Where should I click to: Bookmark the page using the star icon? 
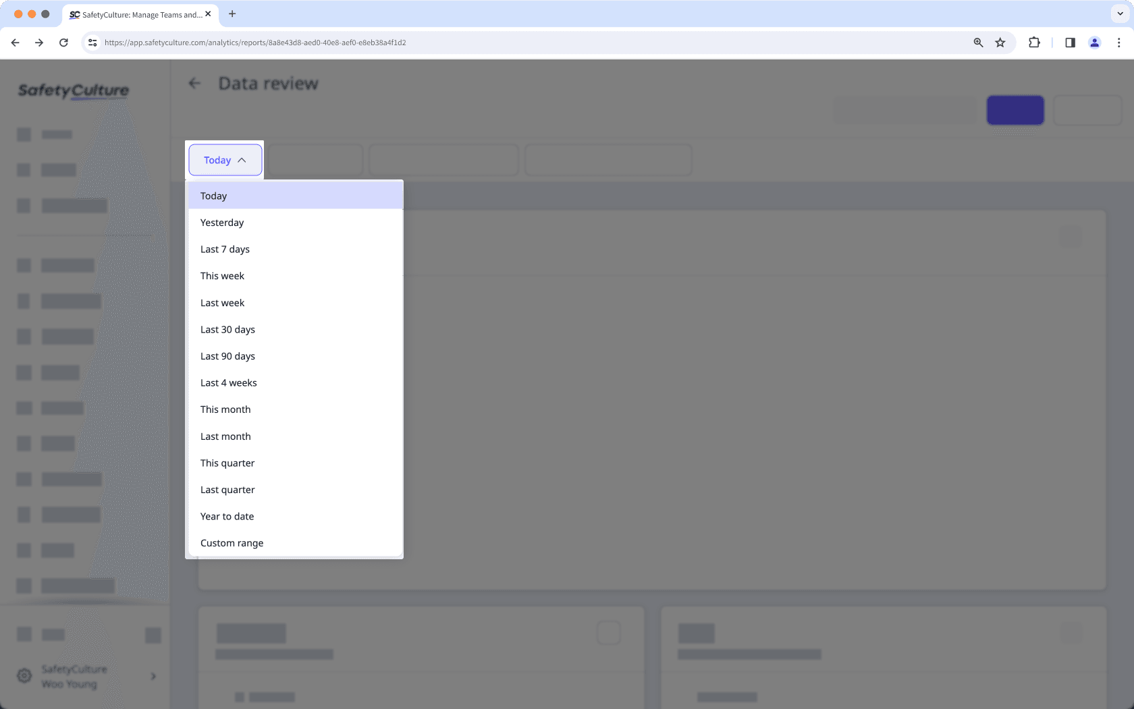(x=1000, y=42)
